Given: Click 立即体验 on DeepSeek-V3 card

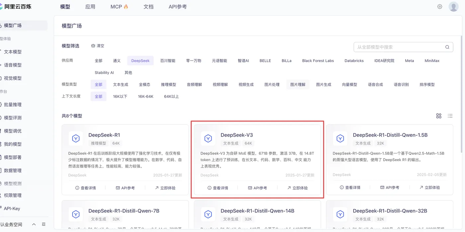Looking at the screenshot, I should [x=297, y=188].
